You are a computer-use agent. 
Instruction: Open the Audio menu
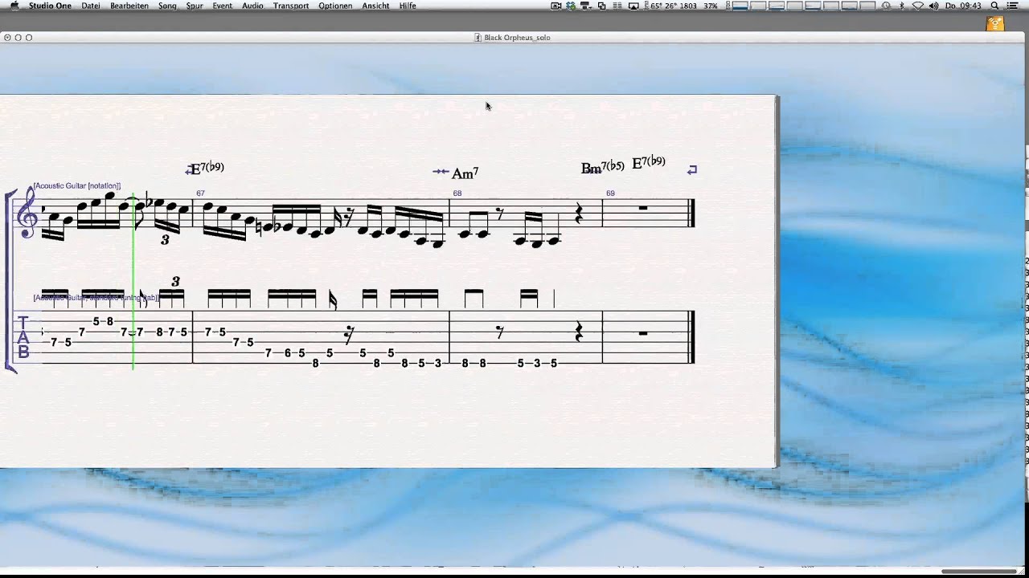pos(252,6)
